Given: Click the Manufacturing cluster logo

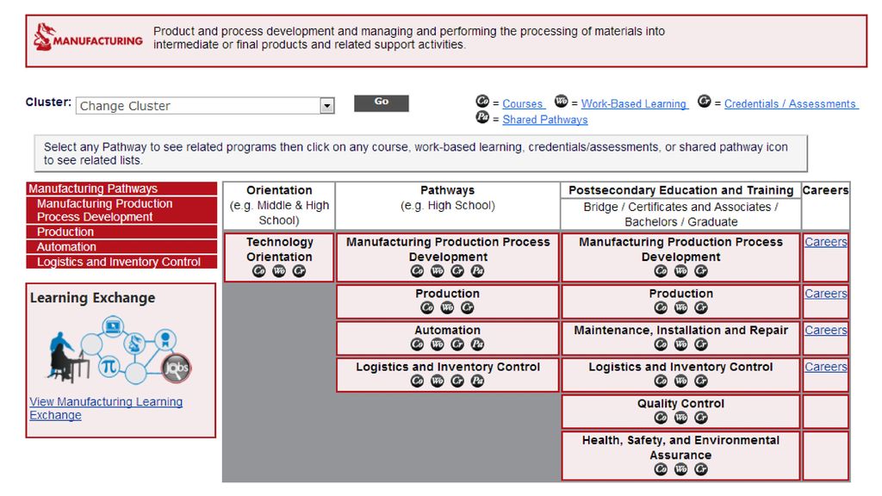Looking at the screenshot, I should [x=88, y=39].
